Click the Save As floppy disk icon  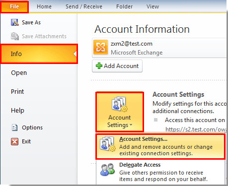pos(15,22)
